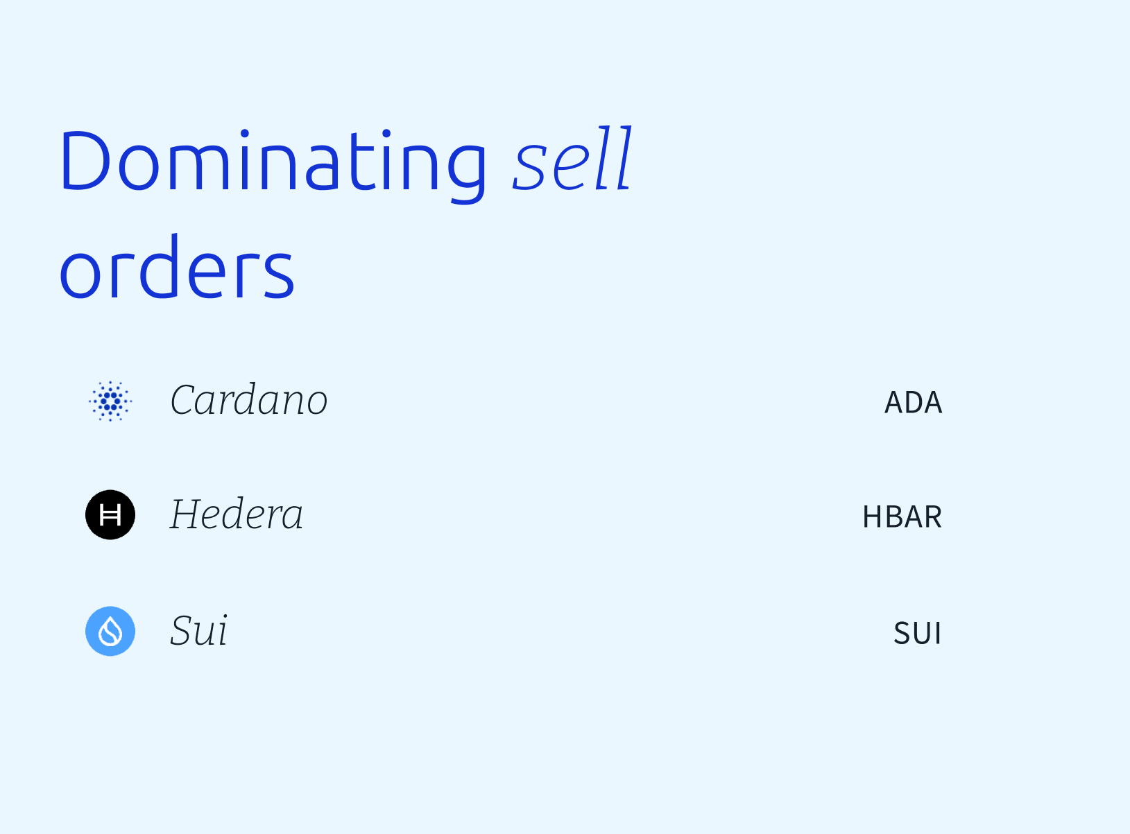The width and height of the screenshot is (1130, 834).
Task: Open the Sui asset name
Action: (x=199, y=631)
